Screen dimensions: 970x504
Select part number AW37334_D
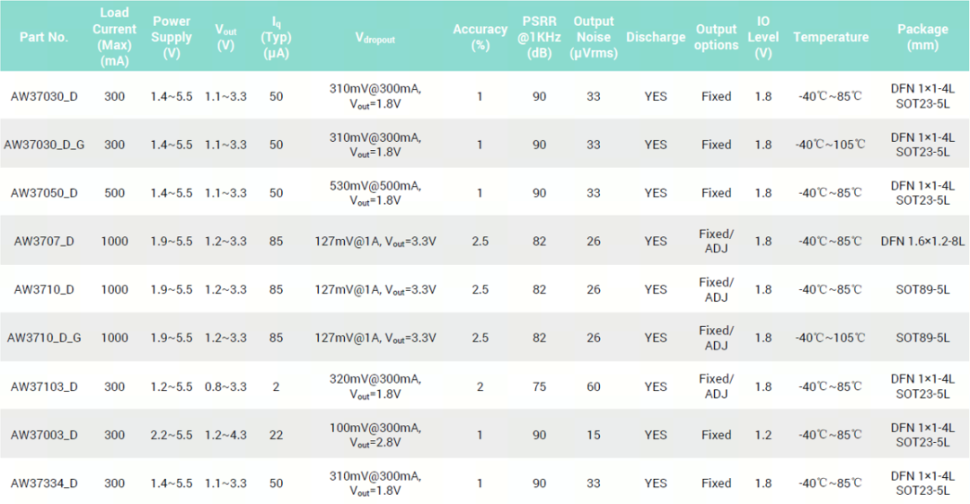[x=44, y=483]
